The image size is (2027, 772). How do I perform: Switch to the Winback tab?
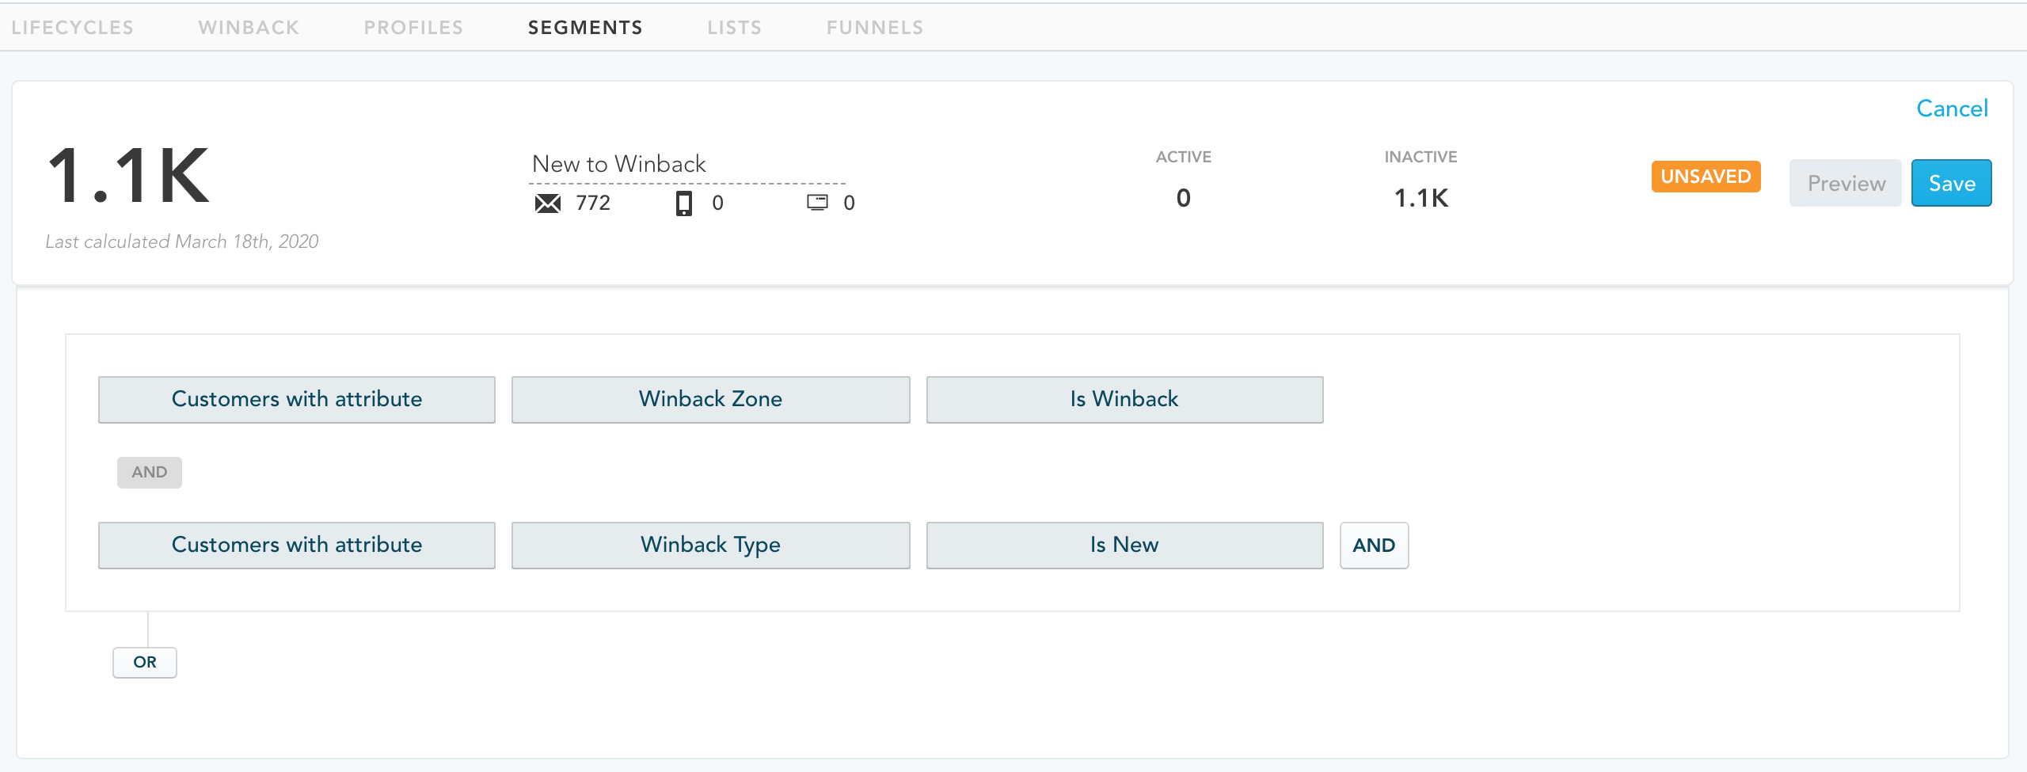(249, 28)
